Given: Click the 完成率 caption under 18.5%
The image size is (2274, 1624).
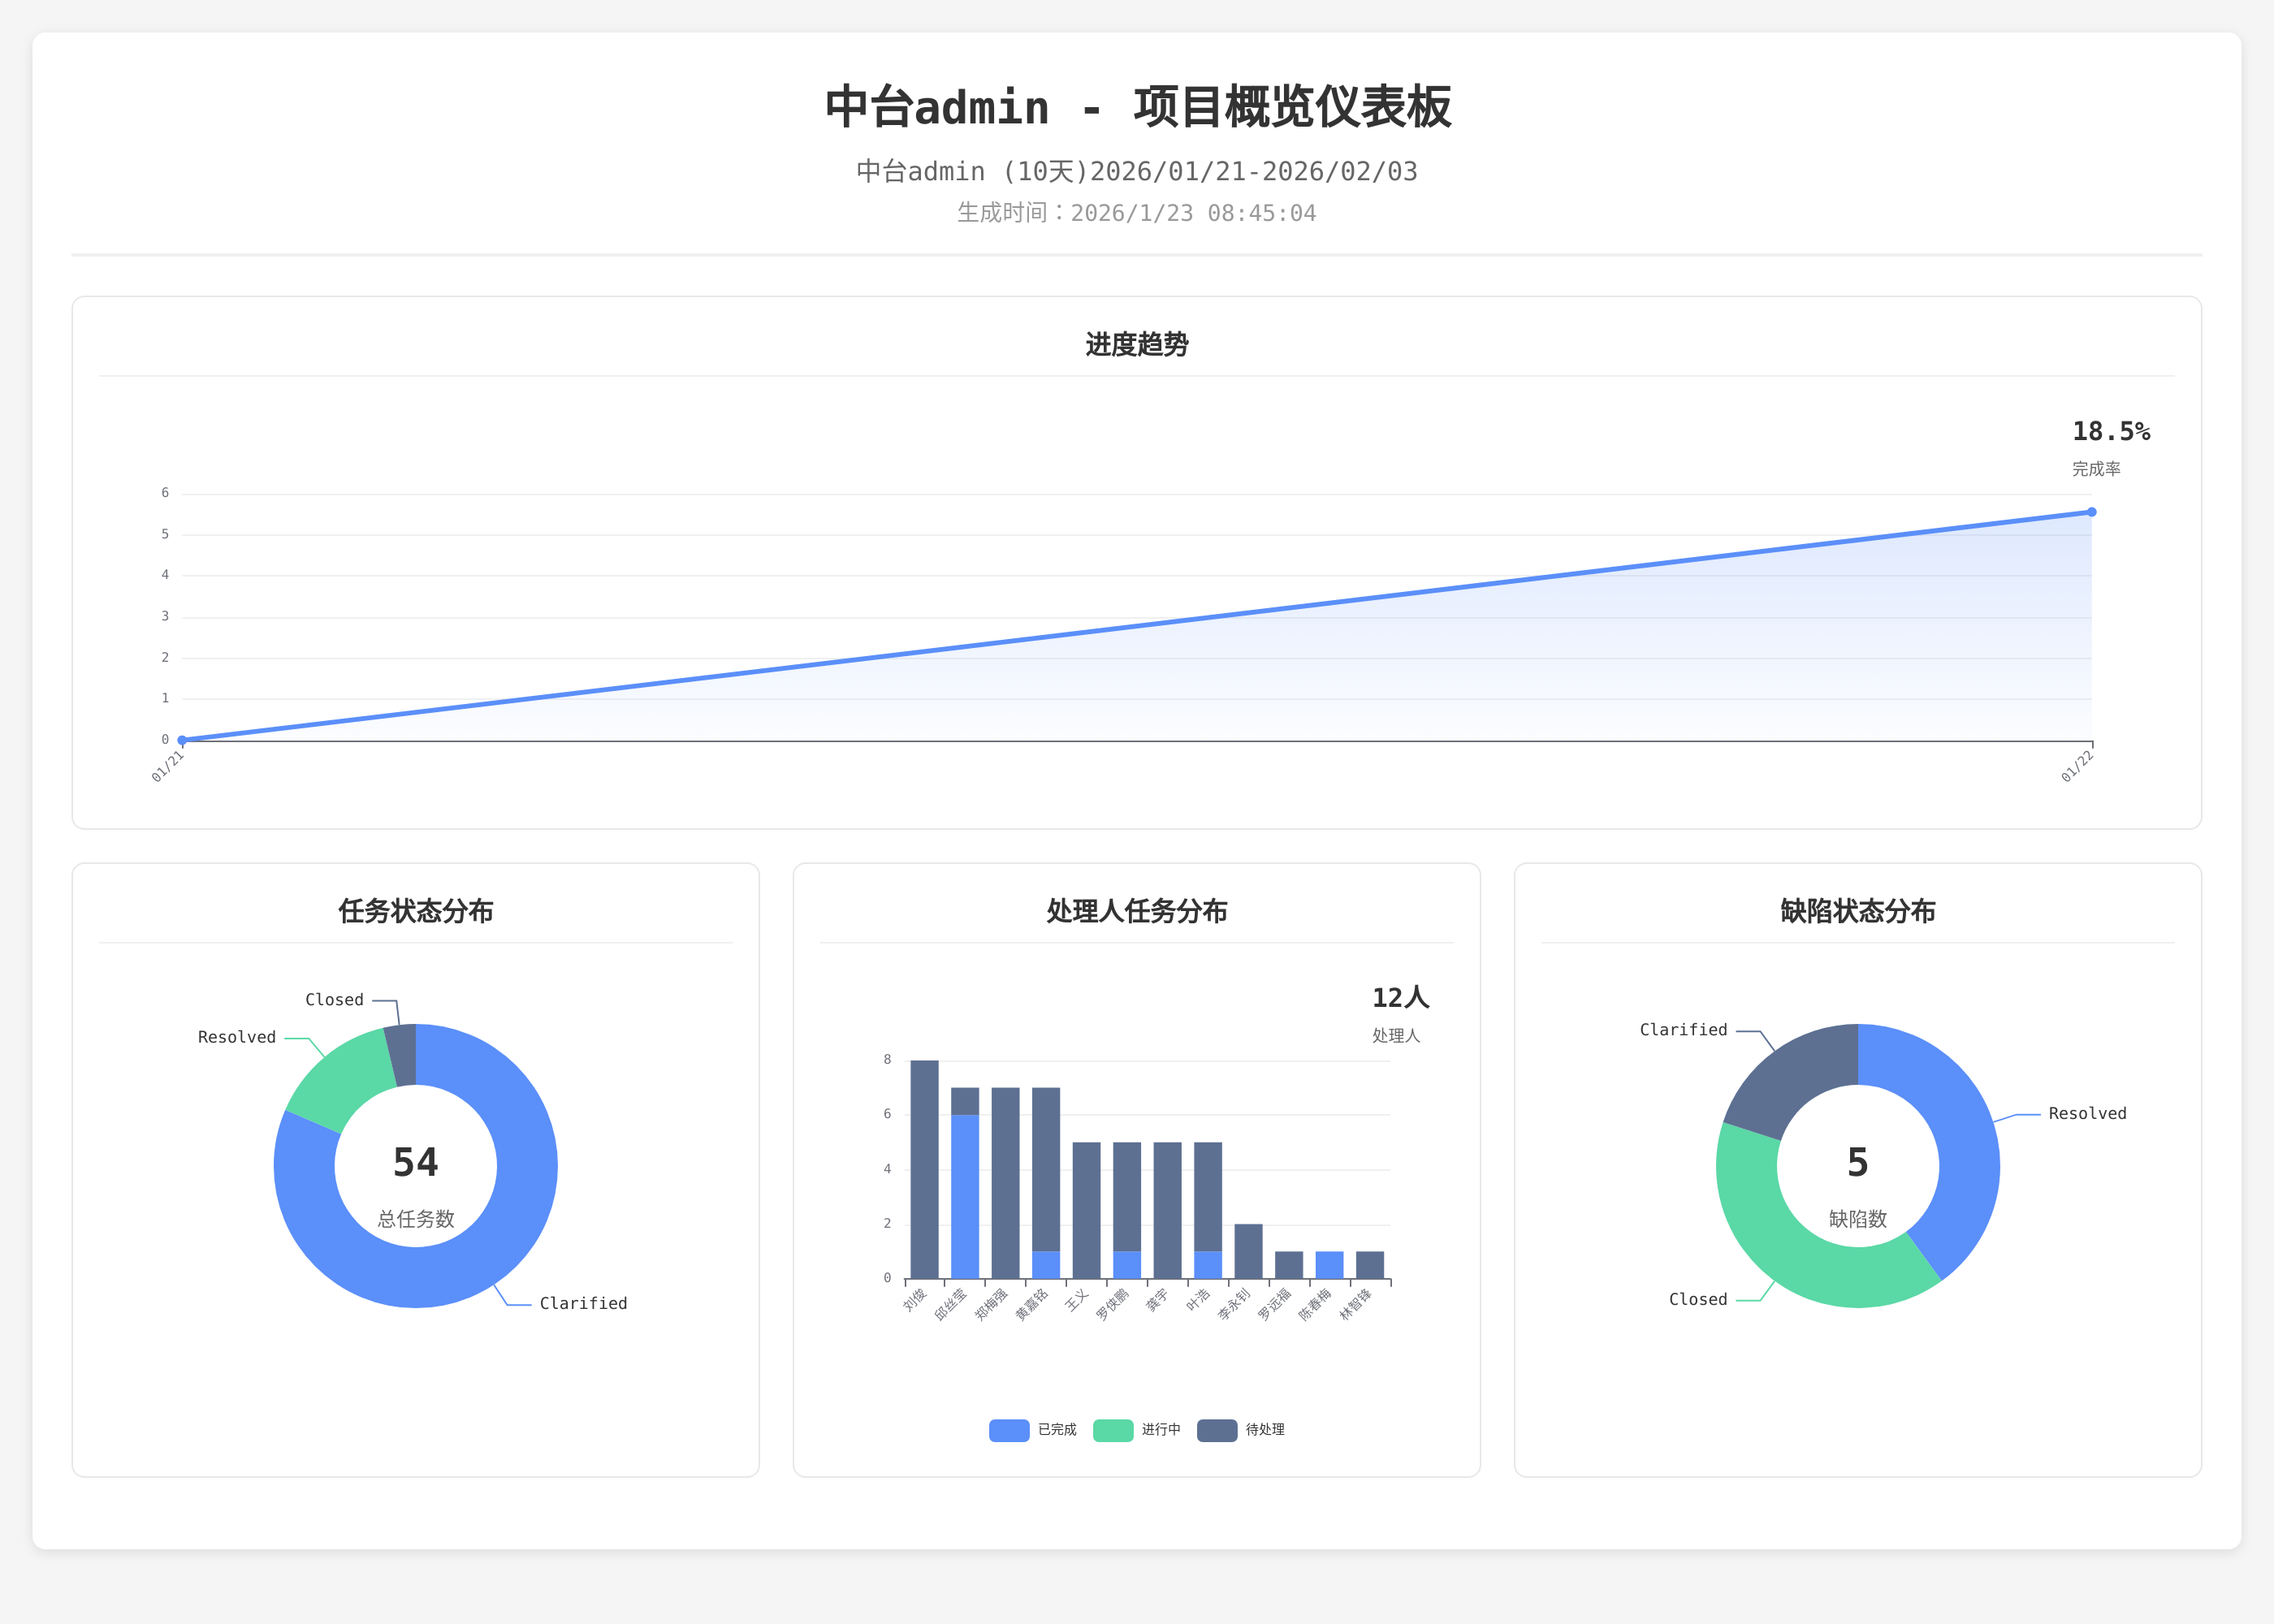Looking at the screenshot, I should point(2096,469).
